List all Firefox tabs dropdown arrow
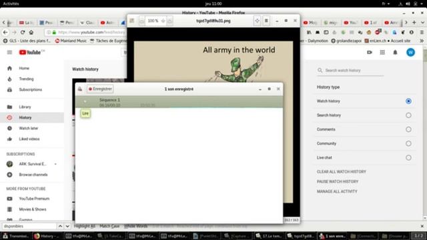The height and width of the screenshot is (240, 427). pos(422,23)
